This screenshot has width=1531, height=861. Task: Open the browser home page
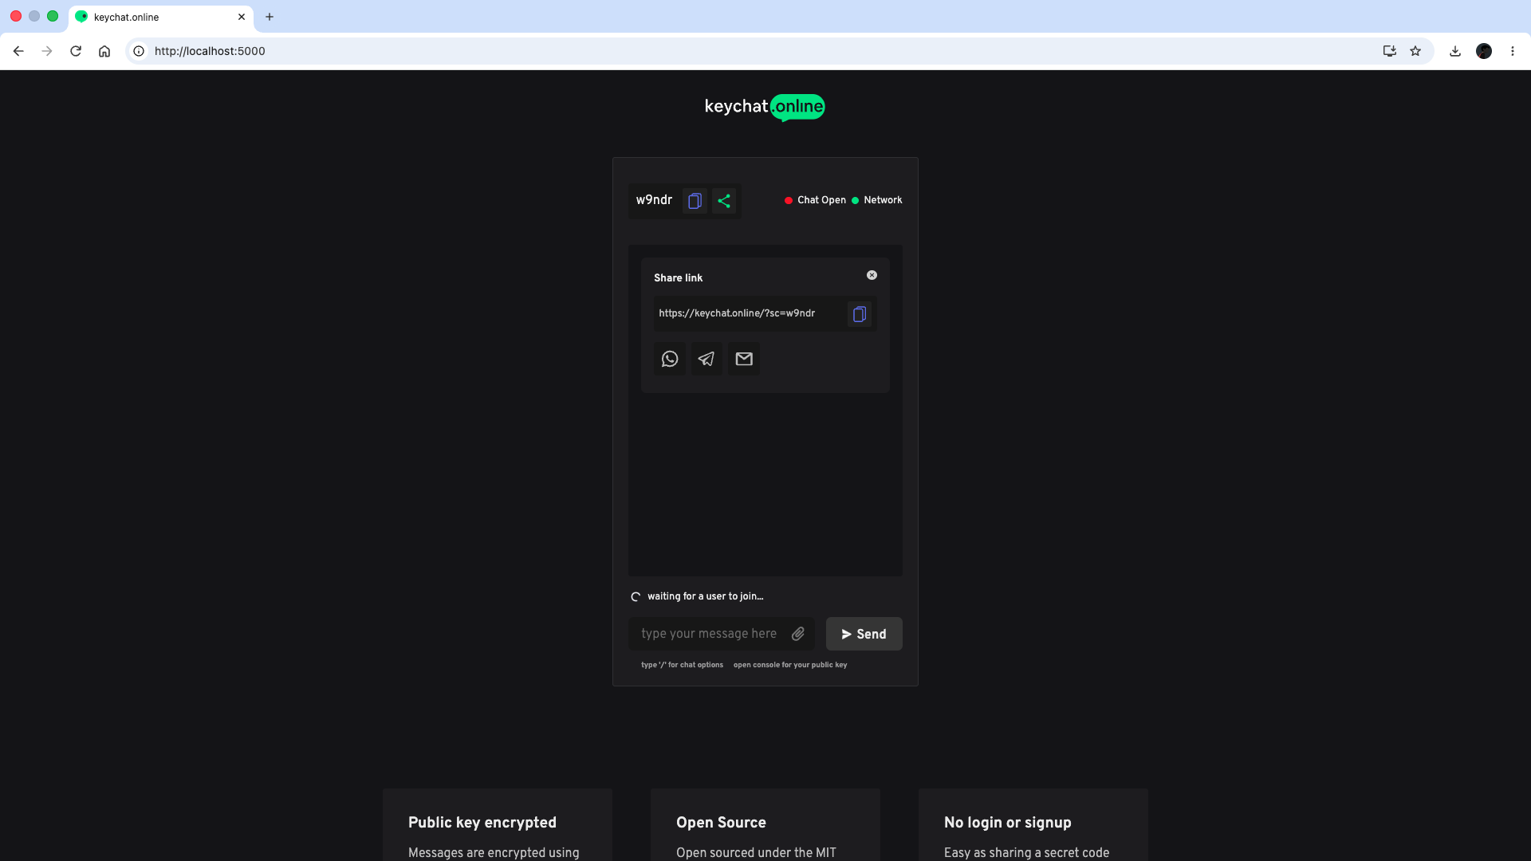coord(104,51)
